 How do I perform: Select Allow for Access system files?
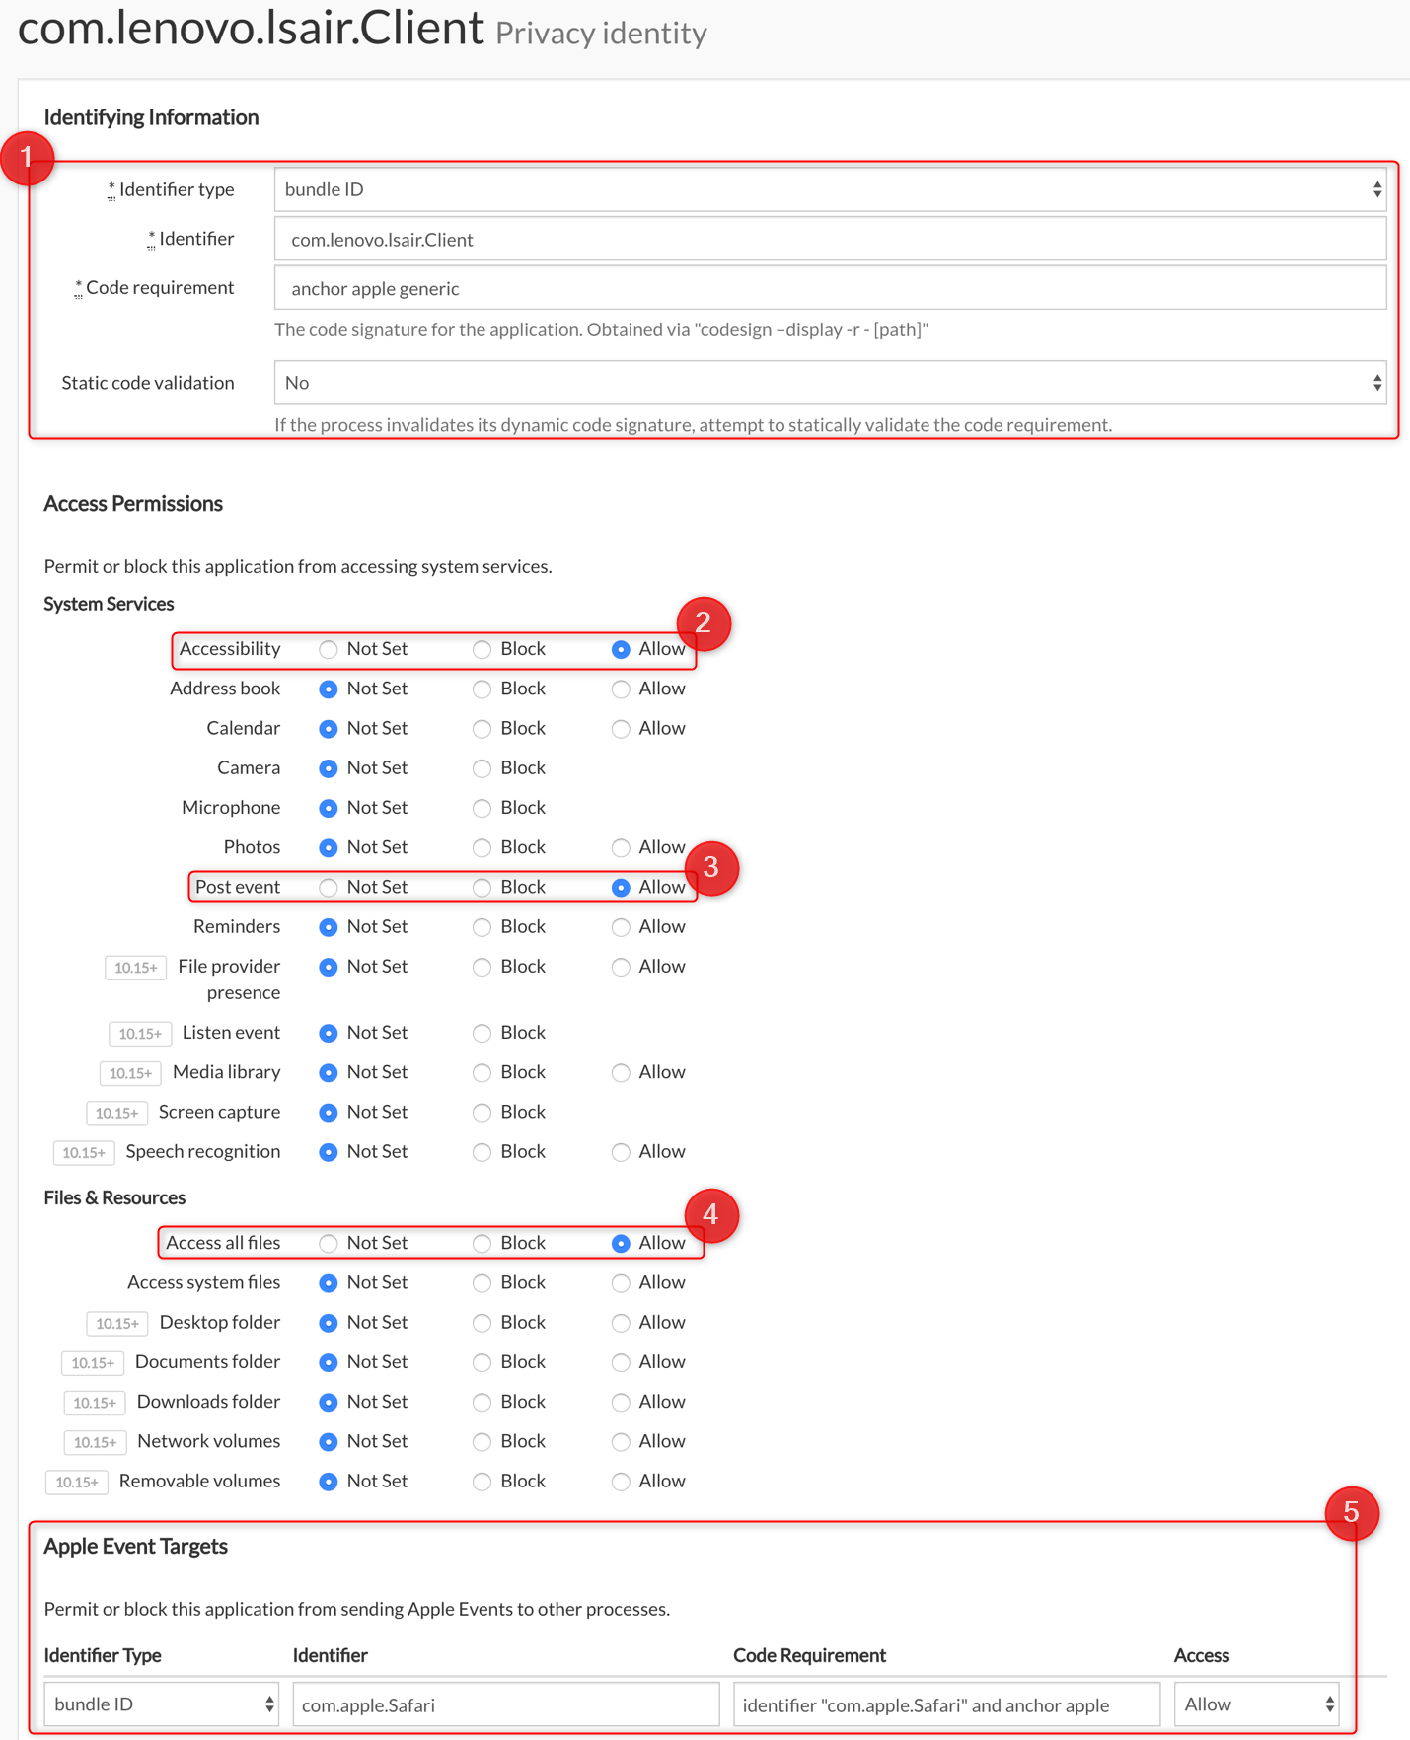(621, 1283)
